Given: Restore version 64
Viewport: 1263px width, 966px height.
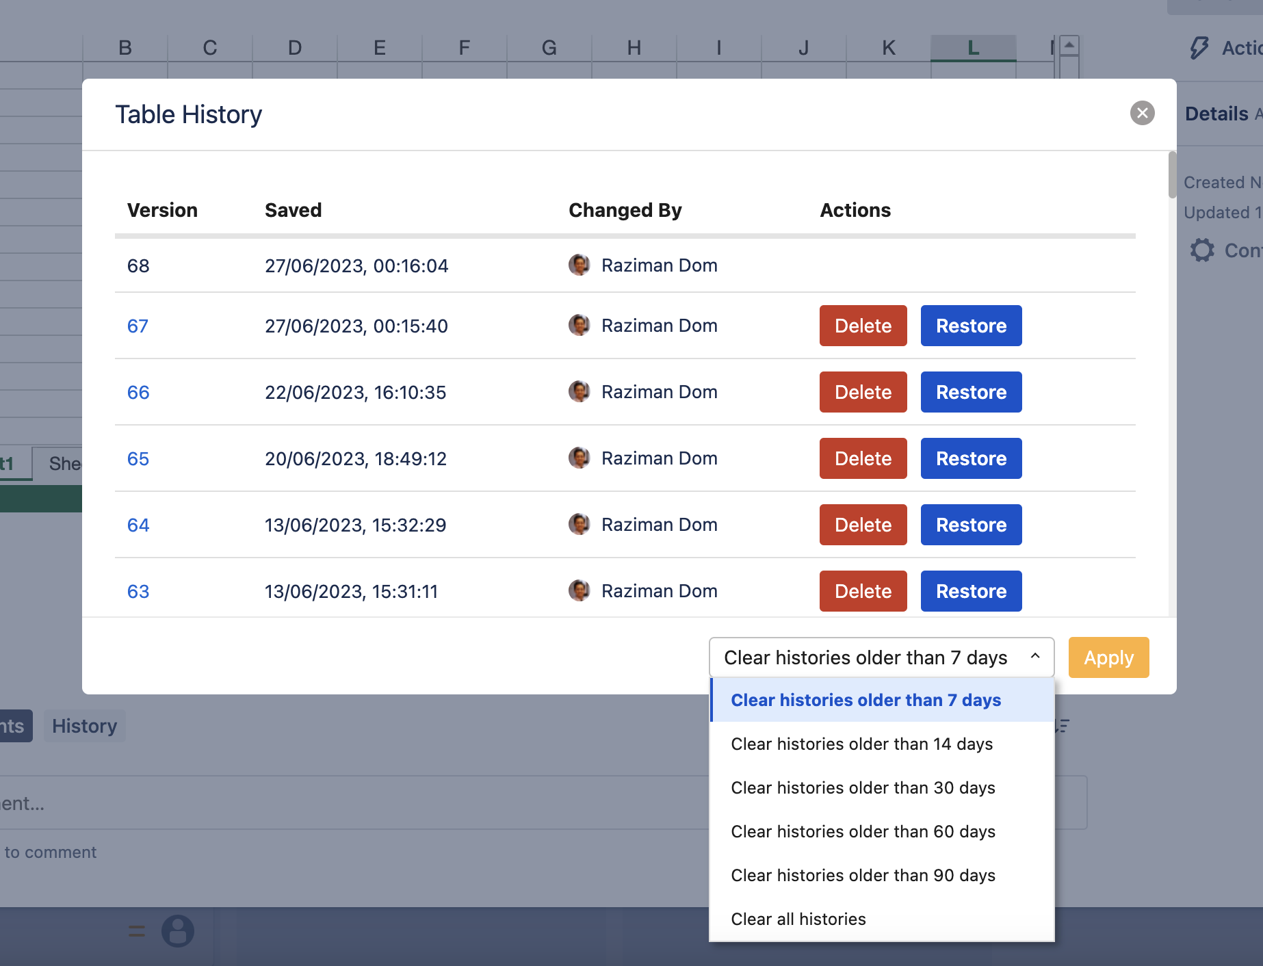Looking at the screenshot, I should point(971,525).
